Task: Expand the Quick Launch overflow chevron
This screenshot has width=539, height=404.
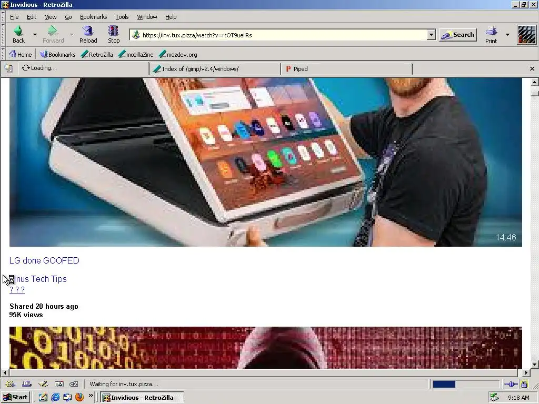Action: tap(91, 396)
